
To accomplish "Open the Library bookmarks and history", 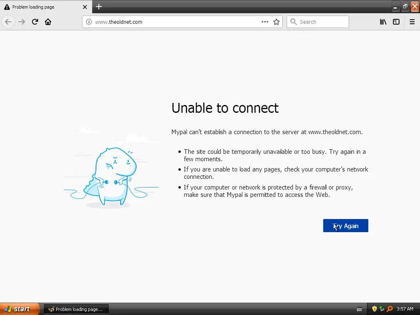I will (383, 22).
